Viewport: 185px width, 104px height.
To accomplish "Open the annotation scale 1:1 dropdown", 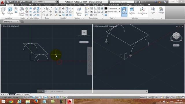I will point(157,97).
